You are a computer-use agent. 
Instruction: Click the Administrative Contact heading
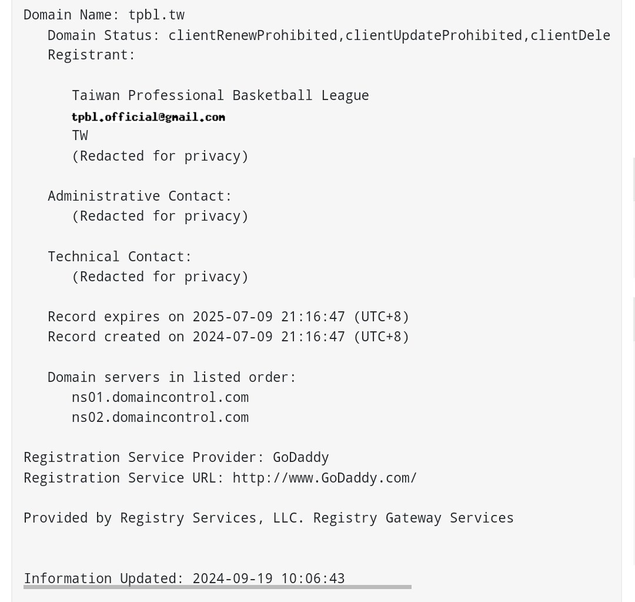[140, 195]
